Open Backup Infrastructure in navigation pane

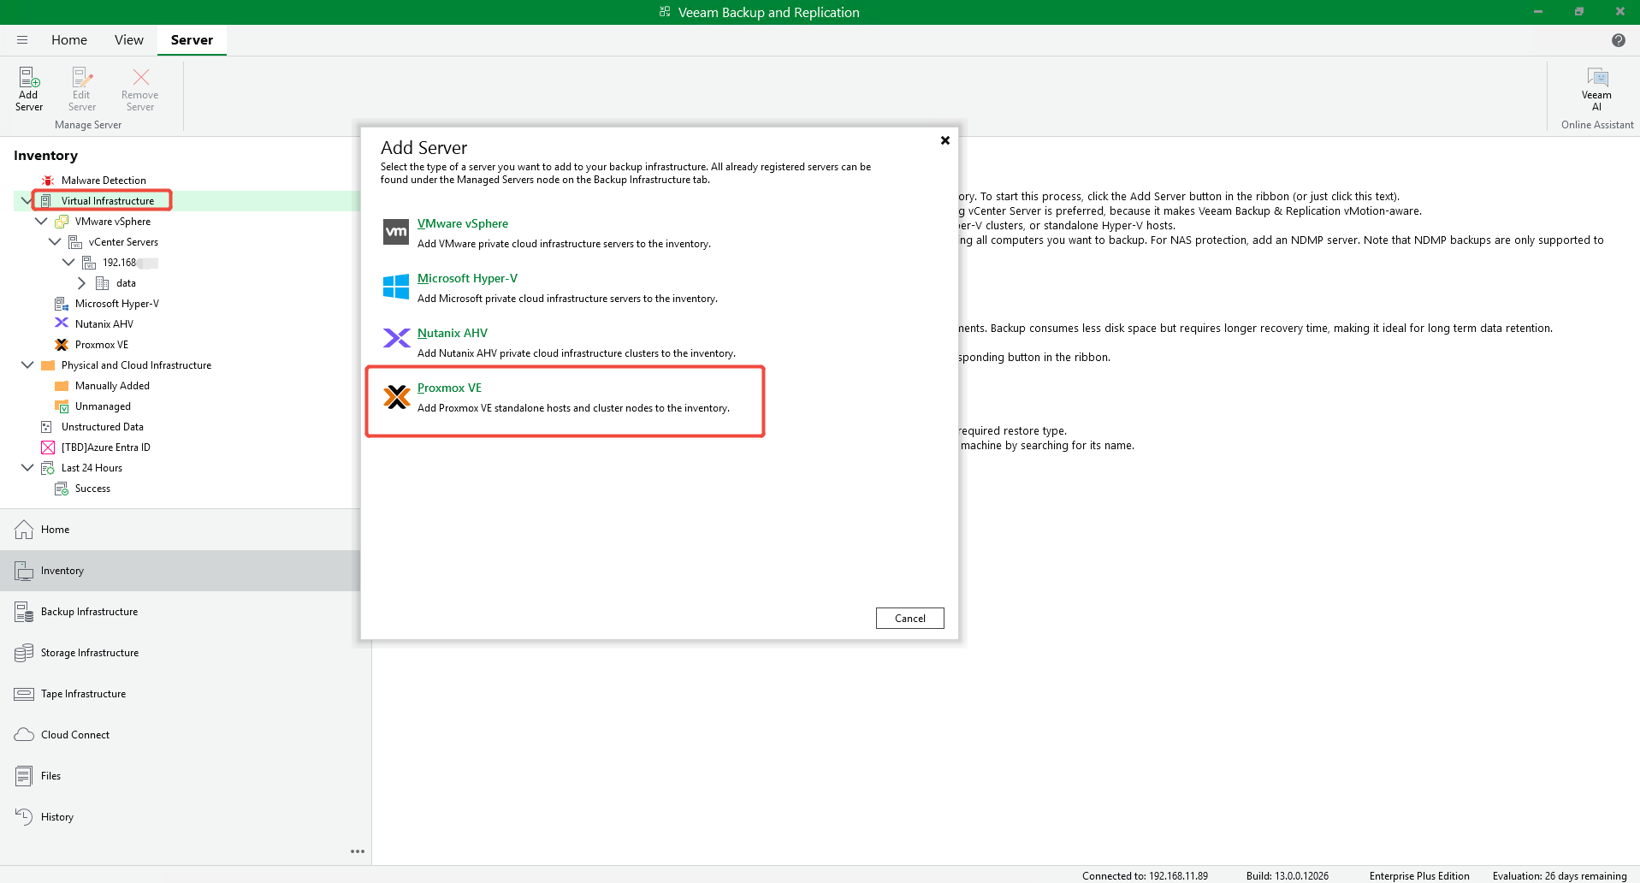(x=180, y=612)
